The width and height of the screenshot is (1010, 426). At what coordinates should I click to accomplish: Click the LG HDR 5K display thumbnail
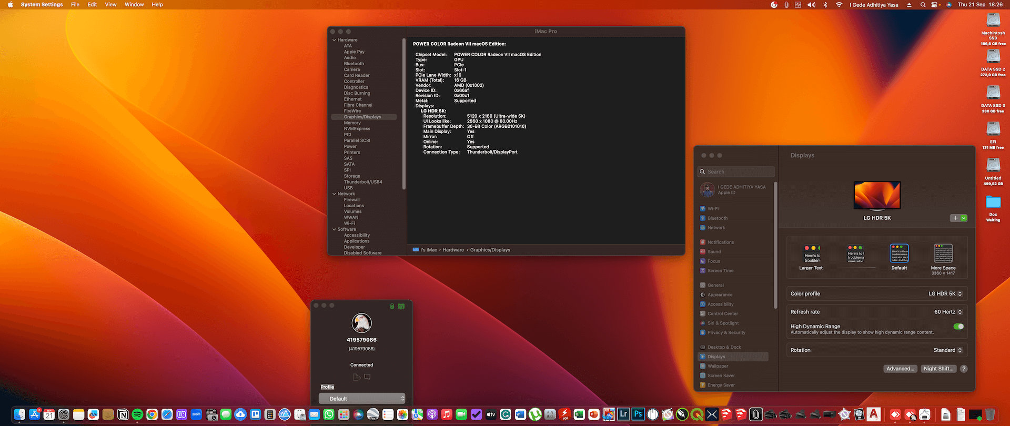pos(877,196)
